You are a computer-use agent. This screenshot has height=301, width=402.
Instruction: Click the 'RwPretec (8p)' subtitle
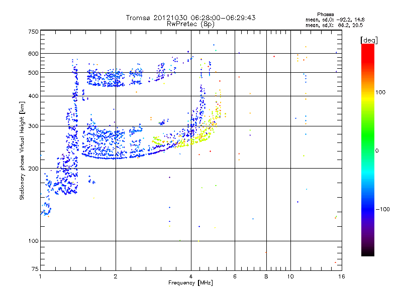point(190,24)
